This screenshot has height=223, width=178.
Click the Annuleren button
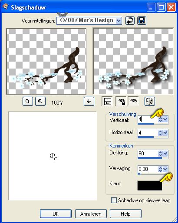tap(91, 213)
